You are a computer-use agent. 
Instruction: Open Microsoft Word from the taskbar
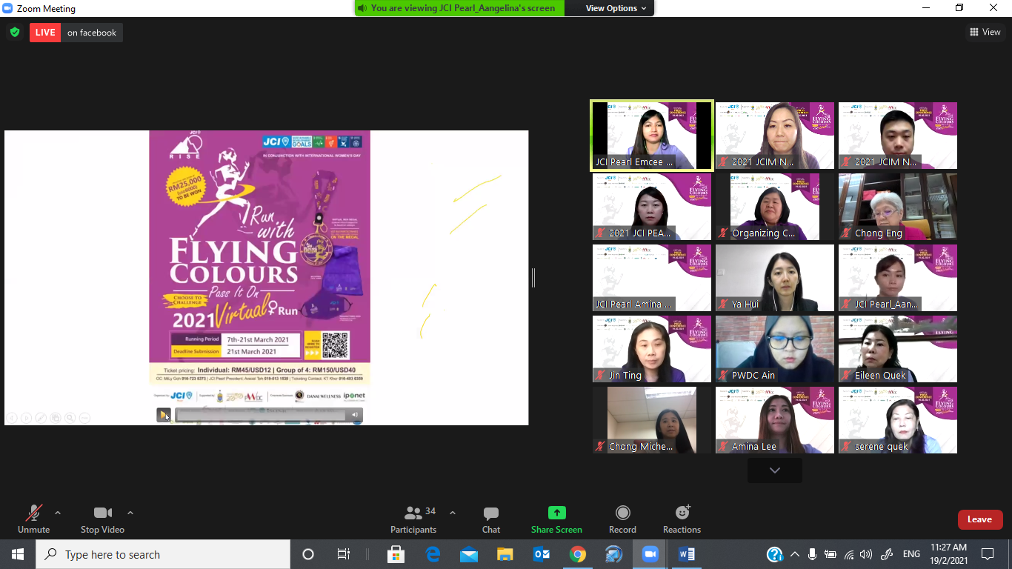pos(686,554)
